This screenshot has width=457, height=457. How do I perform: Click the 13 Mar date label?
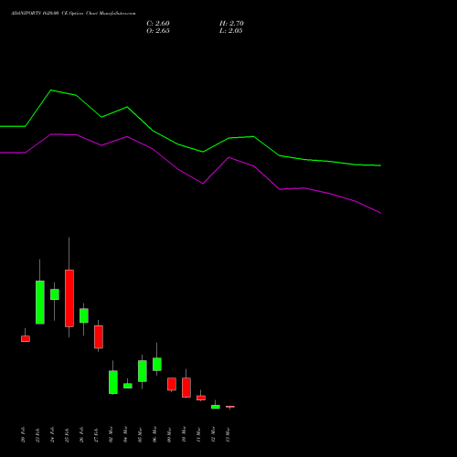point(228,434)
